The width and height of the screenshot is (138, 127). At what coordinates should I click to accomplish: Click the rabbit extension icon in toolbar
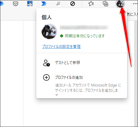(30, 4)
